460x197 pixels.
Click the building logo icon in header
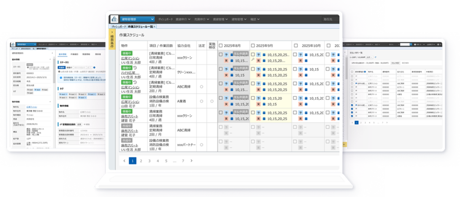(113, 19)
